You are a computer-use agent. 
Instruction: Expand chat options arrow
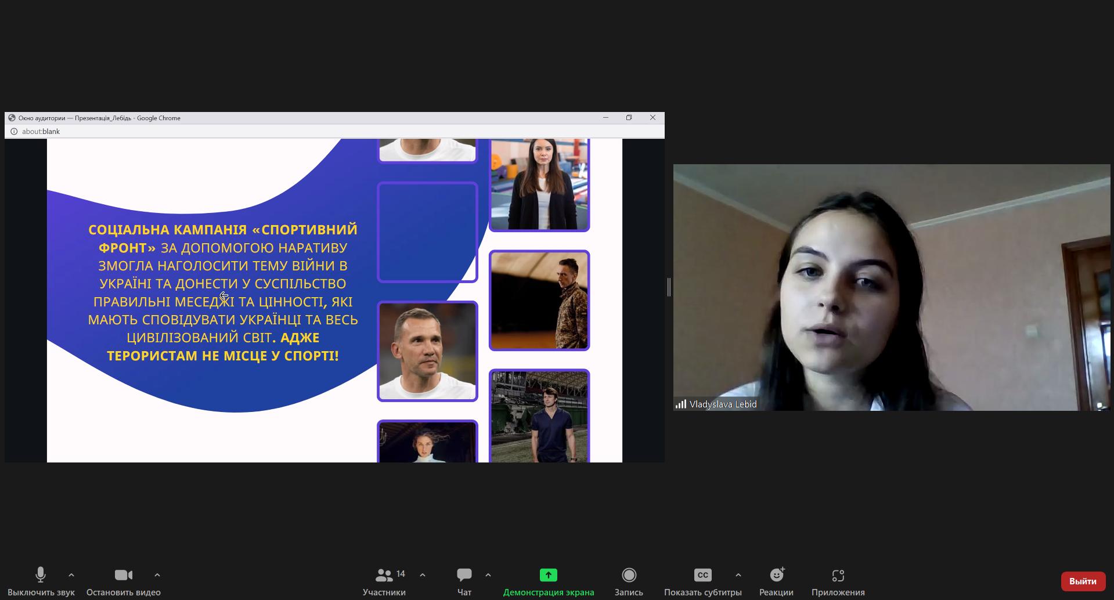point(488,575)
